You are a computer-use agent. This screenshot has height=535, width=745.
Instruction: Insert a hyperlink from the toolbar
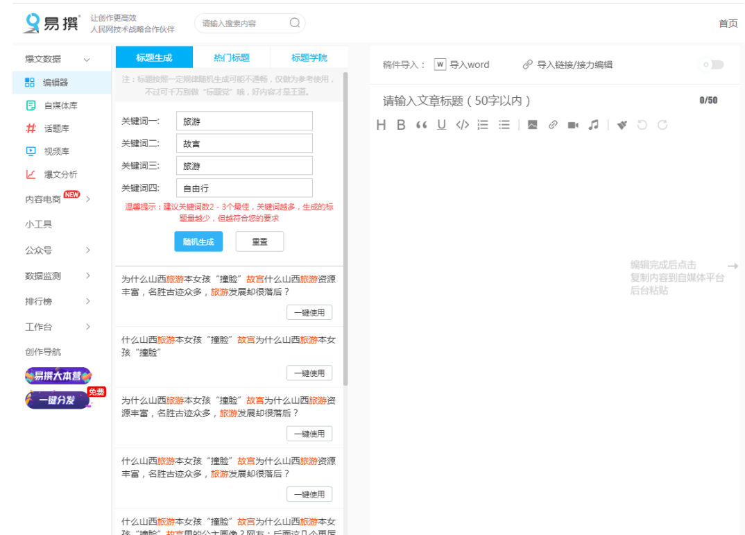click(x=553, y=125)
